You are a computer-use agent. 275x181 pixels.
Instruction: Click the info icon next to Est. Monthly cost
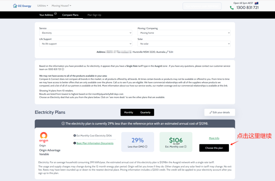click(x=185, y=147)
